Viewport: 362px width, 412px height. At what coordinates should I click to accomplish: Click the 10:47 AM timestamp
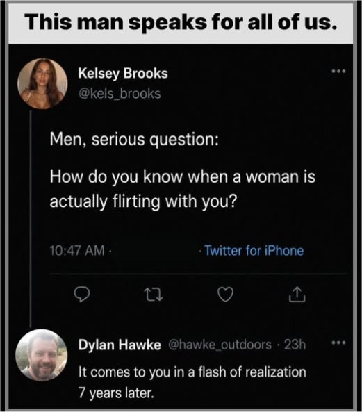click(77, 250)
